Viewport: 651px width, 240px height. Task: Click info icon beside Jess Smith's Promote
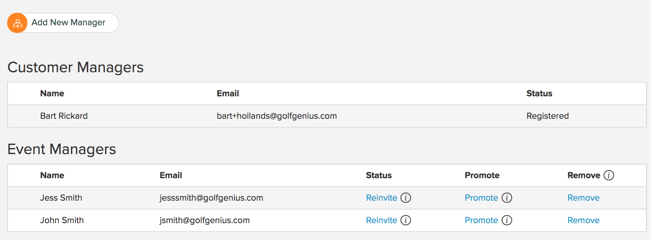(507, 198)
